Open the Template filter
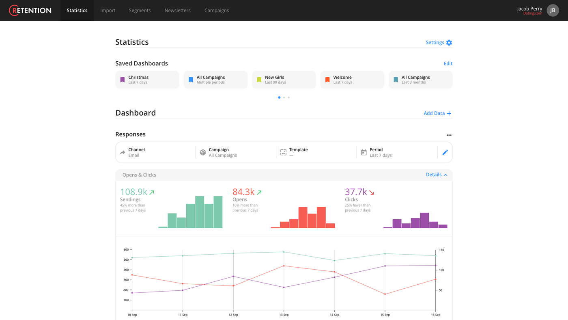 [316, 152]
